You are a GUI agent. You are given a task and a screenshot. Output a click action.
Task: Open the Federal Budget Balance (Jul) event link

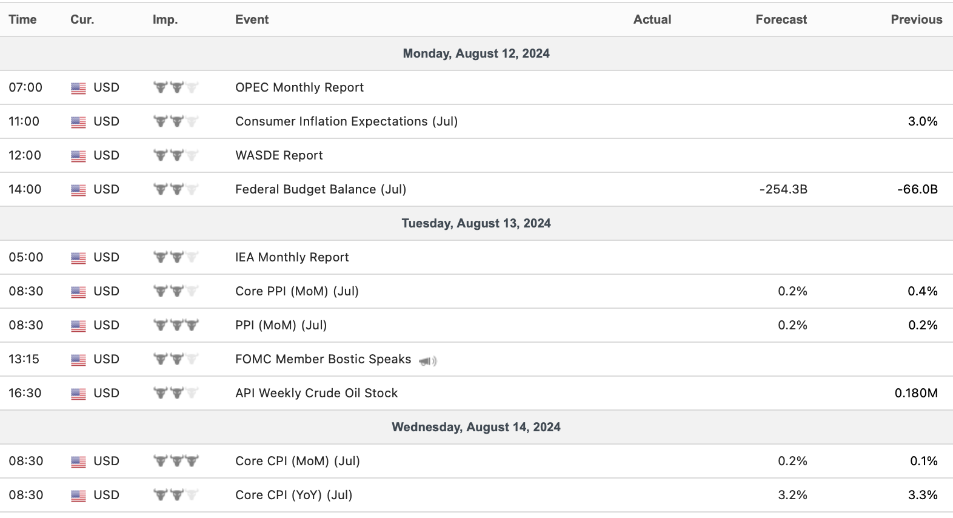click(320, 189)
